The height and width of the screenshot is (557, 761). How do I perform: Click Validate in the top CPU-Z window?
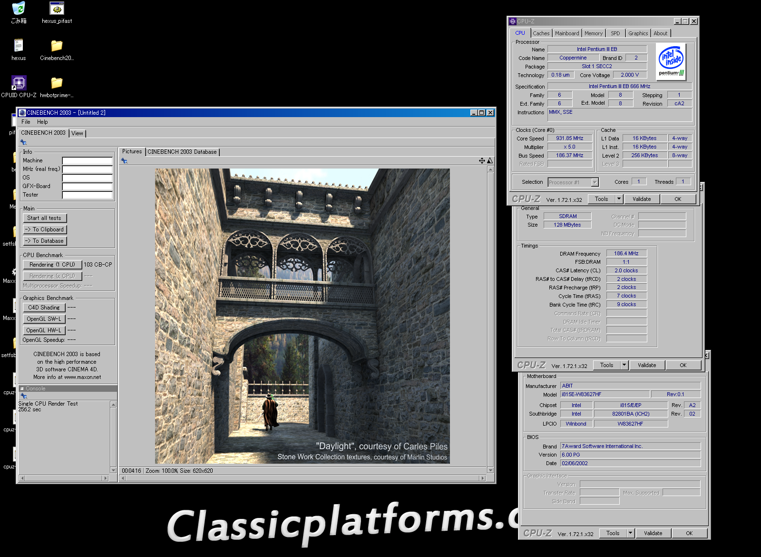[642, 199]
